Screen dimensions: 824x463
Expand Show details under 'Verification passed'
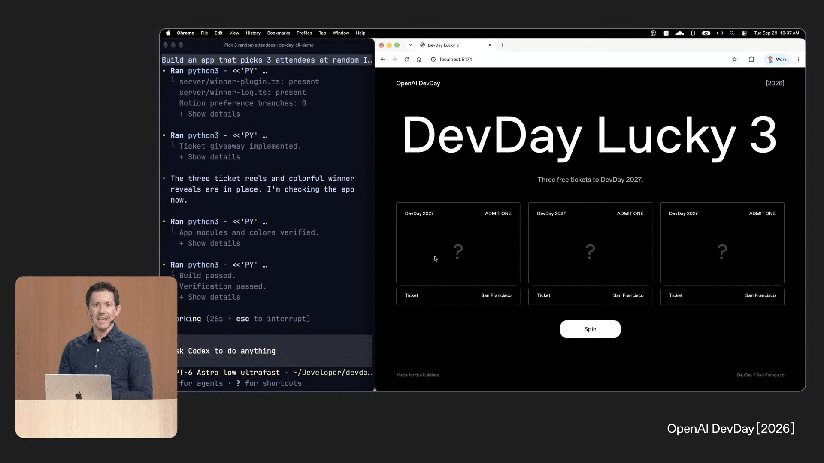(x=210, y=298)
